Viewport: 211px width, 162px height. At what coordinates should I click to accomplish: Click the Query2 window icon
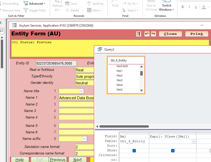[x=100, y=49]
